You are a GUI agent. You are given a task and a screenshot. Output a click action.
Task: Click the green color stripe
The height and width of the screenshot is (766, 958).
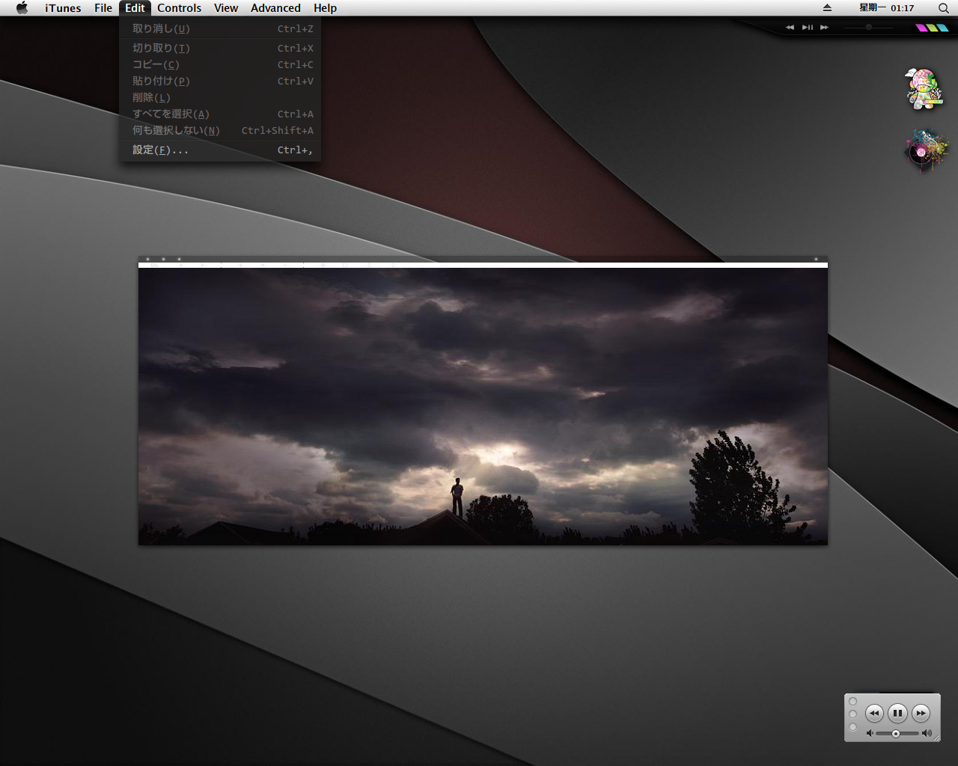(933, 28)
